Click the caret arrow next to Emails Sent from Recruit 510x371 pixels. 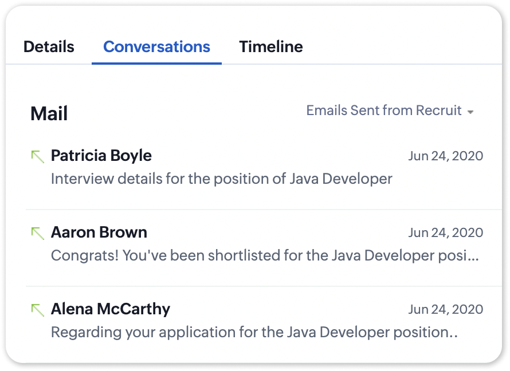coord(470,112)
